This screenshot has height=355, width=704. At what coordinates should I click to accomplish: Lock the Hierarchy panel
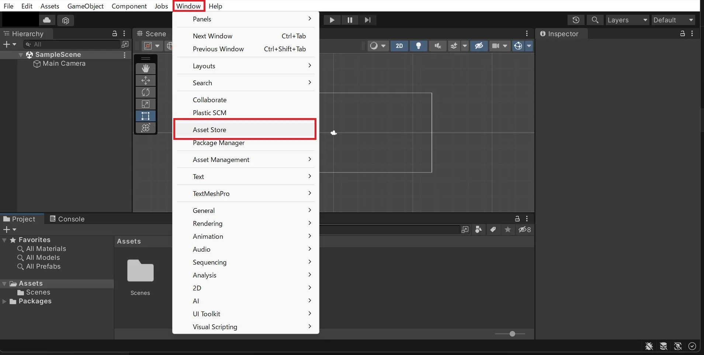tap(115, 34)
